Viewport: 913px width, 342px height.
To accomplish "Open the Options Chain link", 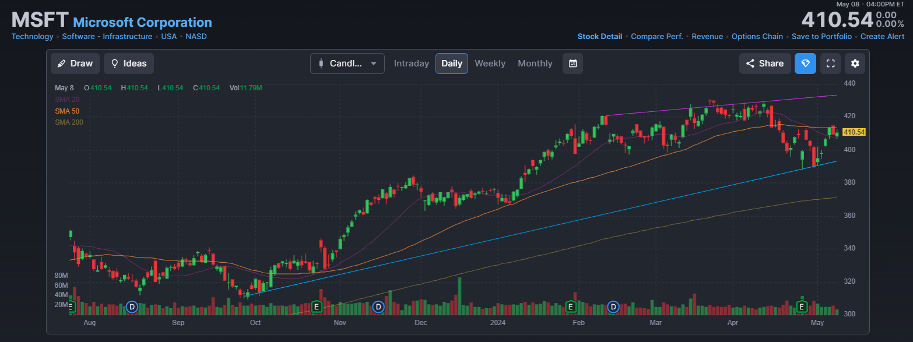I will (757, 36).
